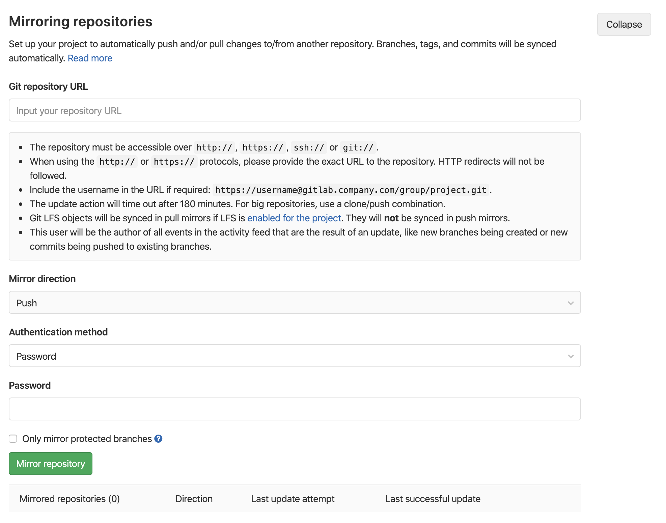
Task: Click inside the Password input field
Action: 294,409
